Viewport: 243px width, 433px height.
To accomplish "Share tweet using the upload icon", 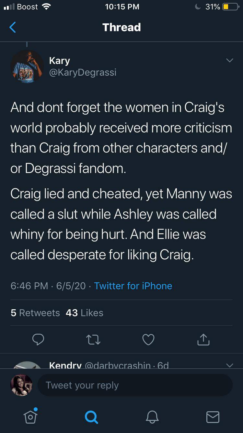I will [x=203, y=340].
